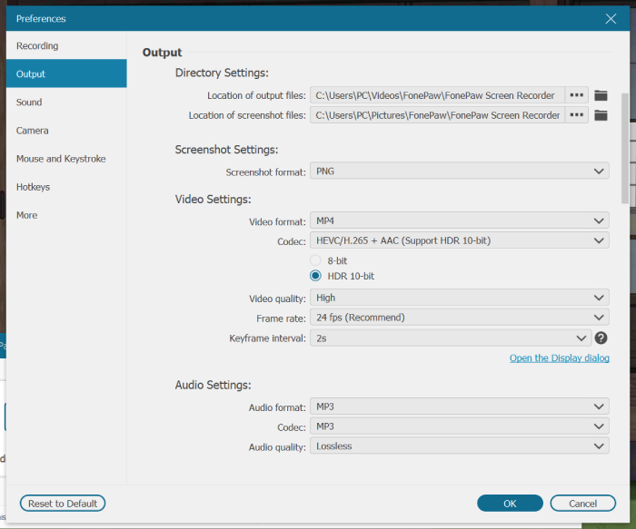Close the Preferences dialog with X
This screenshot has height=529, width=636.
coord(611,19)
